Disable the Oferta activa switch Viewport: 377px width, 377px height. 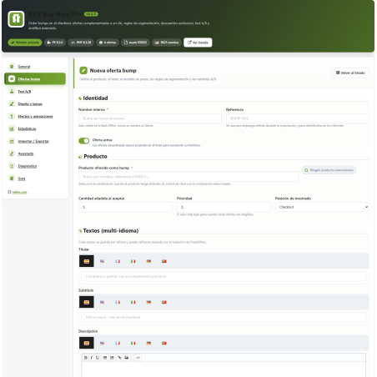tap(83, 141)
